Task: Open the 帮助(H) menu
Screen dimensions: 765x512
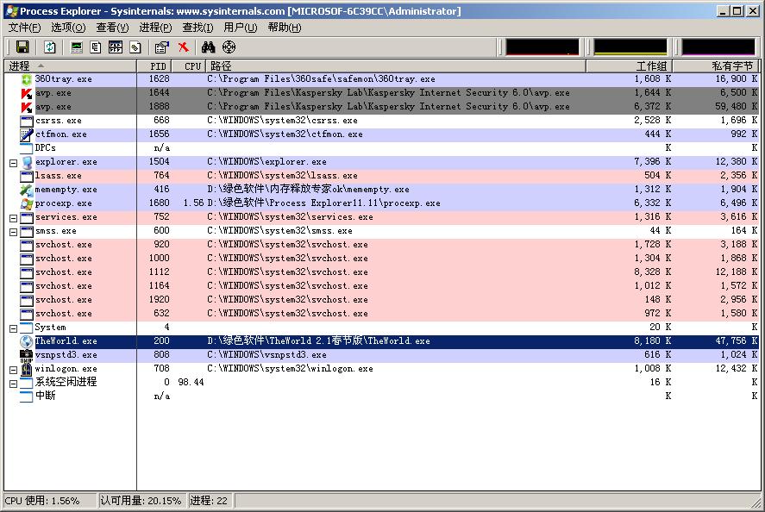Action: point(285,28)
